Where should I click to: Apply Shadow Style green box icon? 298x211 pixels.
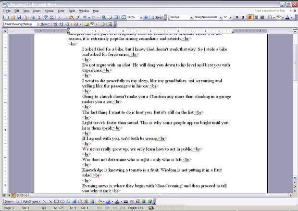144,201
